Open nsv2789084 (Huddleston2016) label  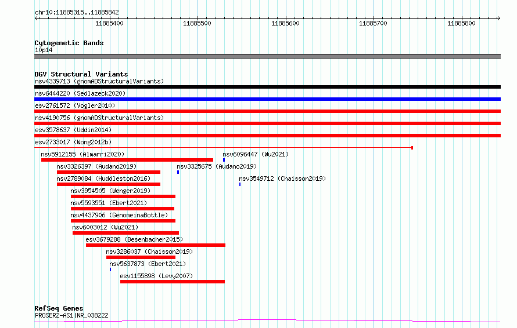[x=103, y=178]
